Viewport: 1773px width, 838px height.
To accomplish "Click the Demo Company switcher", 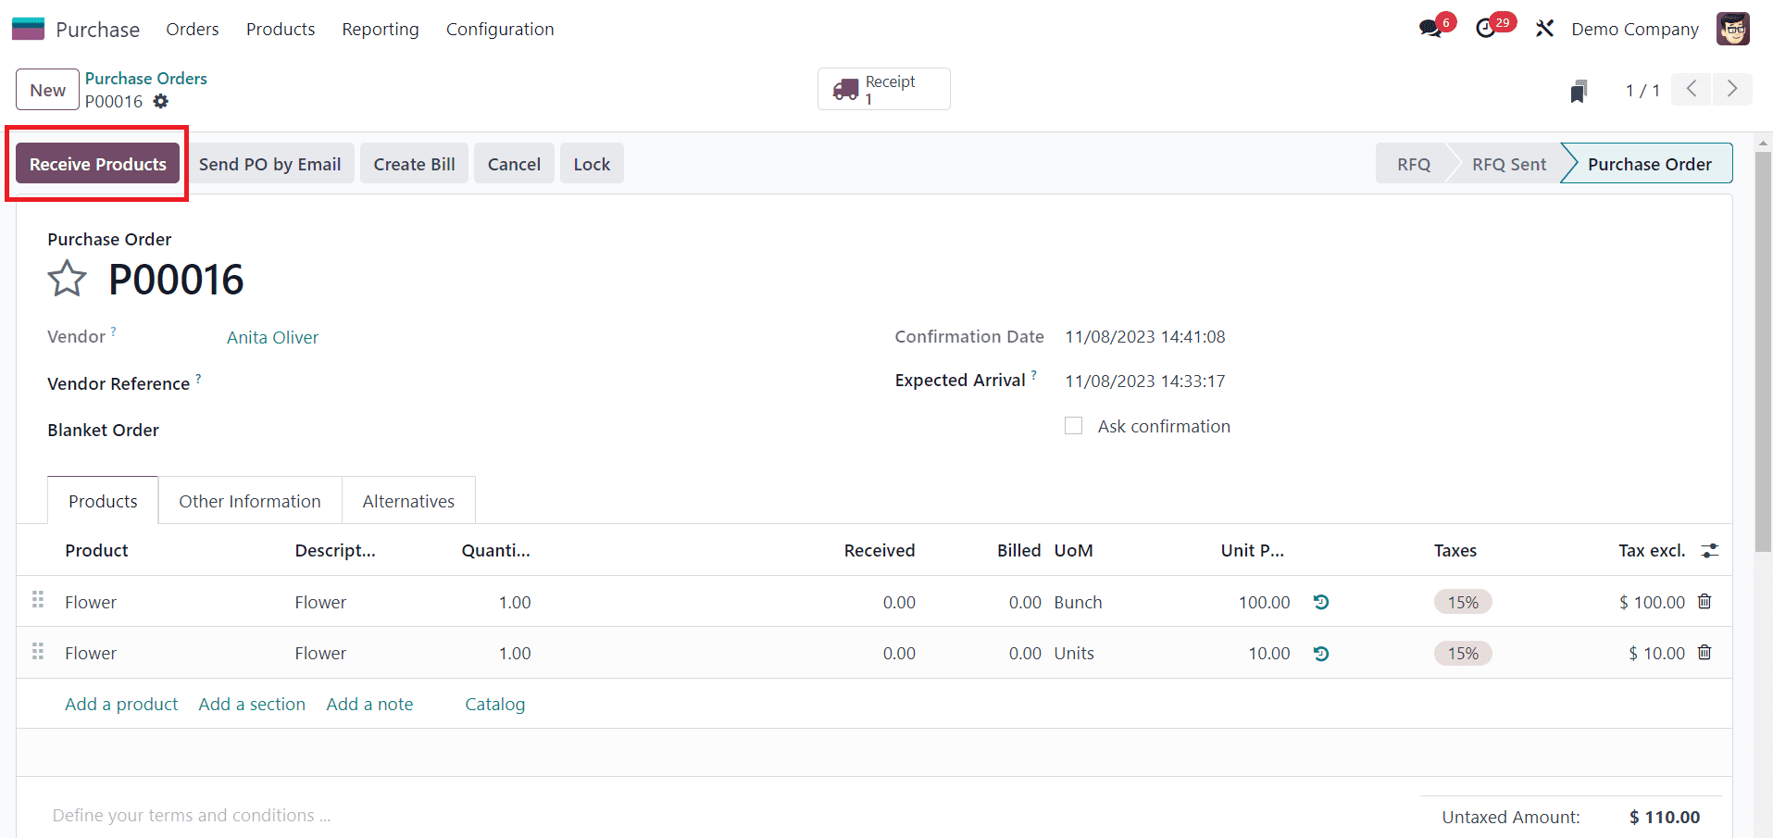I will pyautogui.click(x=1635, y=29).
